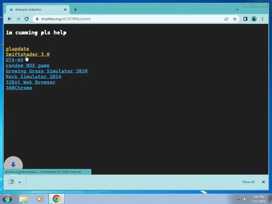Viewport: 272px width, 204px height.
Task: Go back to the previous page
Action: coord(10,19)
